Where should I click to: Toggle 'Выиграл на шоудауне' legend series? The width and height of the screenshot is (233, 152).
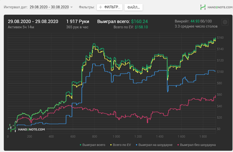point(154,145)
